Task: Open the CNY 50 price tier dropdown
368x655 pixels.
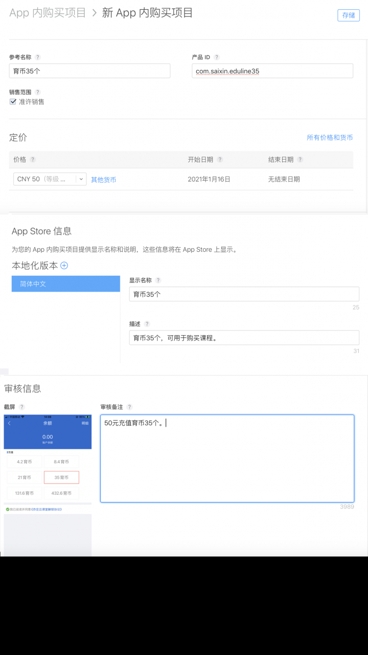Action: coord(50,179)
